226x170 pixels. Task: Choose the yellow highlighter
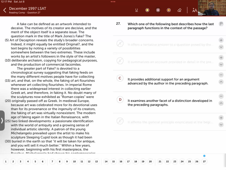(147, 10)
